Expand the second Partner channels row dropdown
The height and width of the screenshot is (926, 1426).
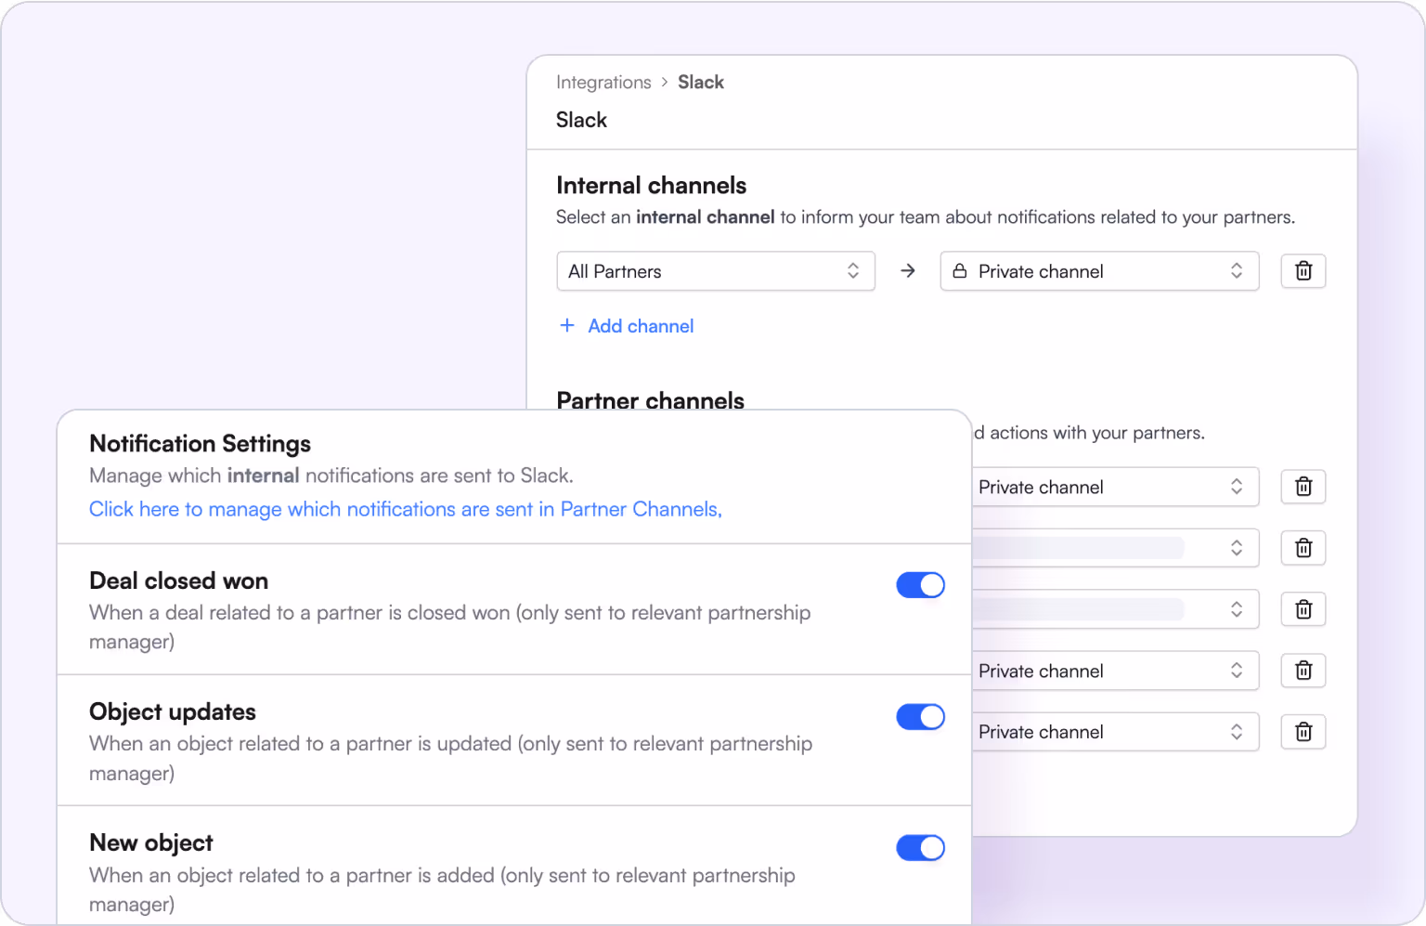[1115, 548]
